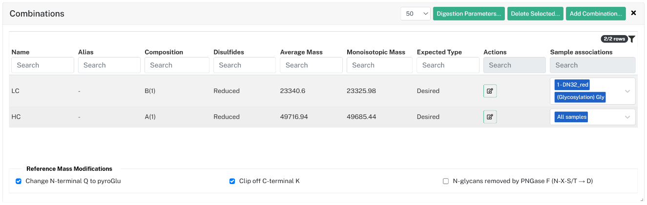Click Reduced in the LC row
The image size is (647, 205).
tap(227, 91)
